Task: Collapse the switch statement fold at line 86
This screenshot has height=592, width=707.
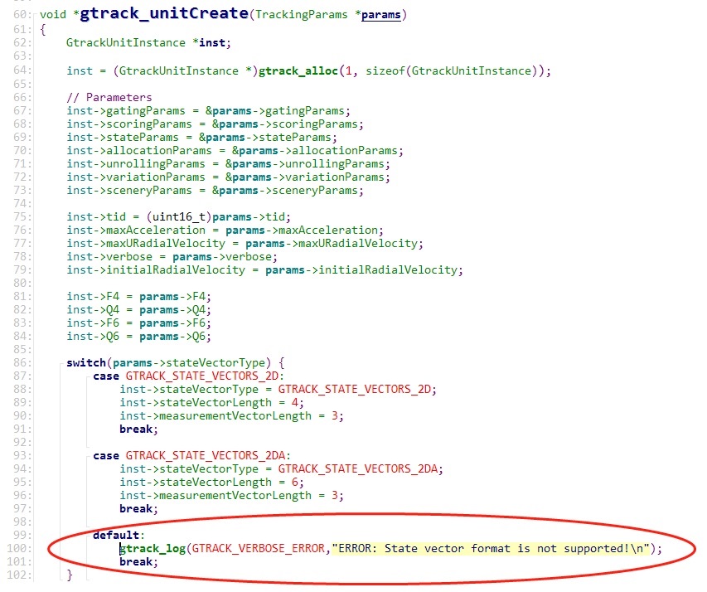Action: tap(61, 363)
